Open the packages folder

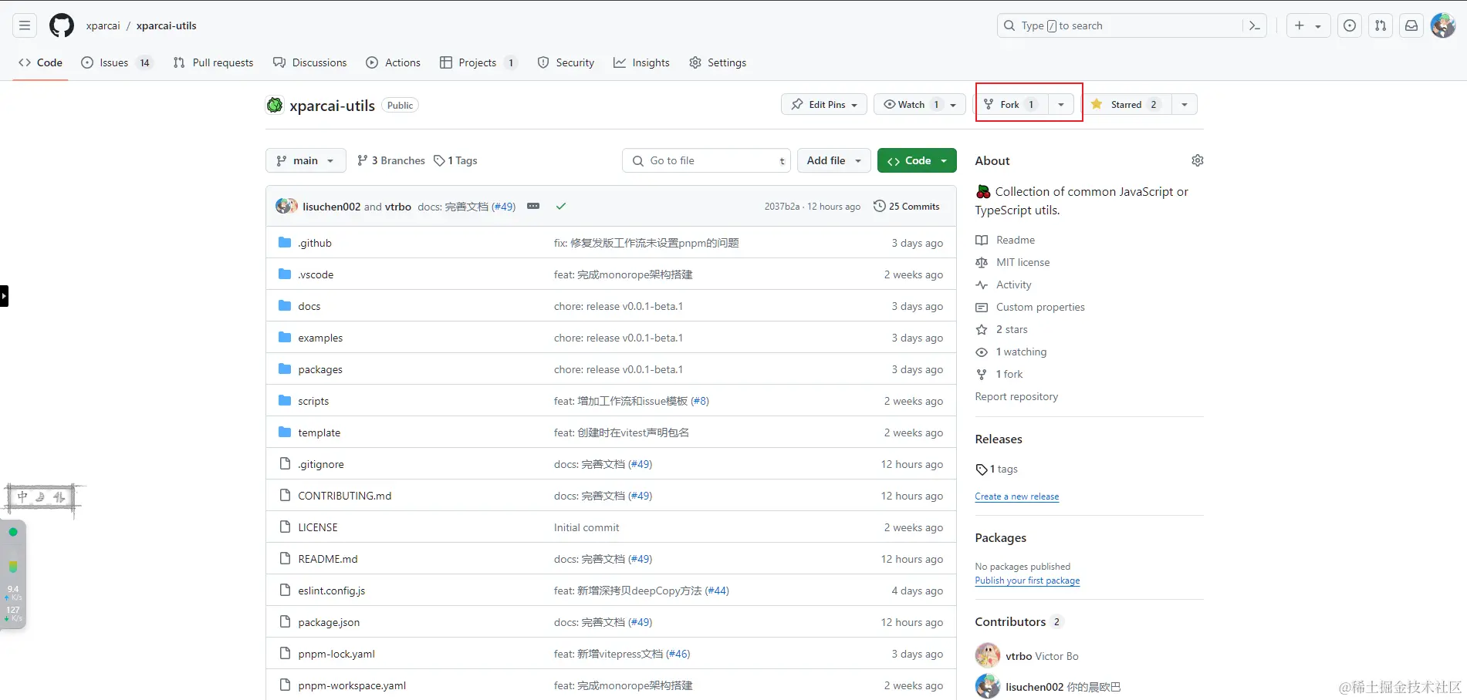tap(320, 369)
